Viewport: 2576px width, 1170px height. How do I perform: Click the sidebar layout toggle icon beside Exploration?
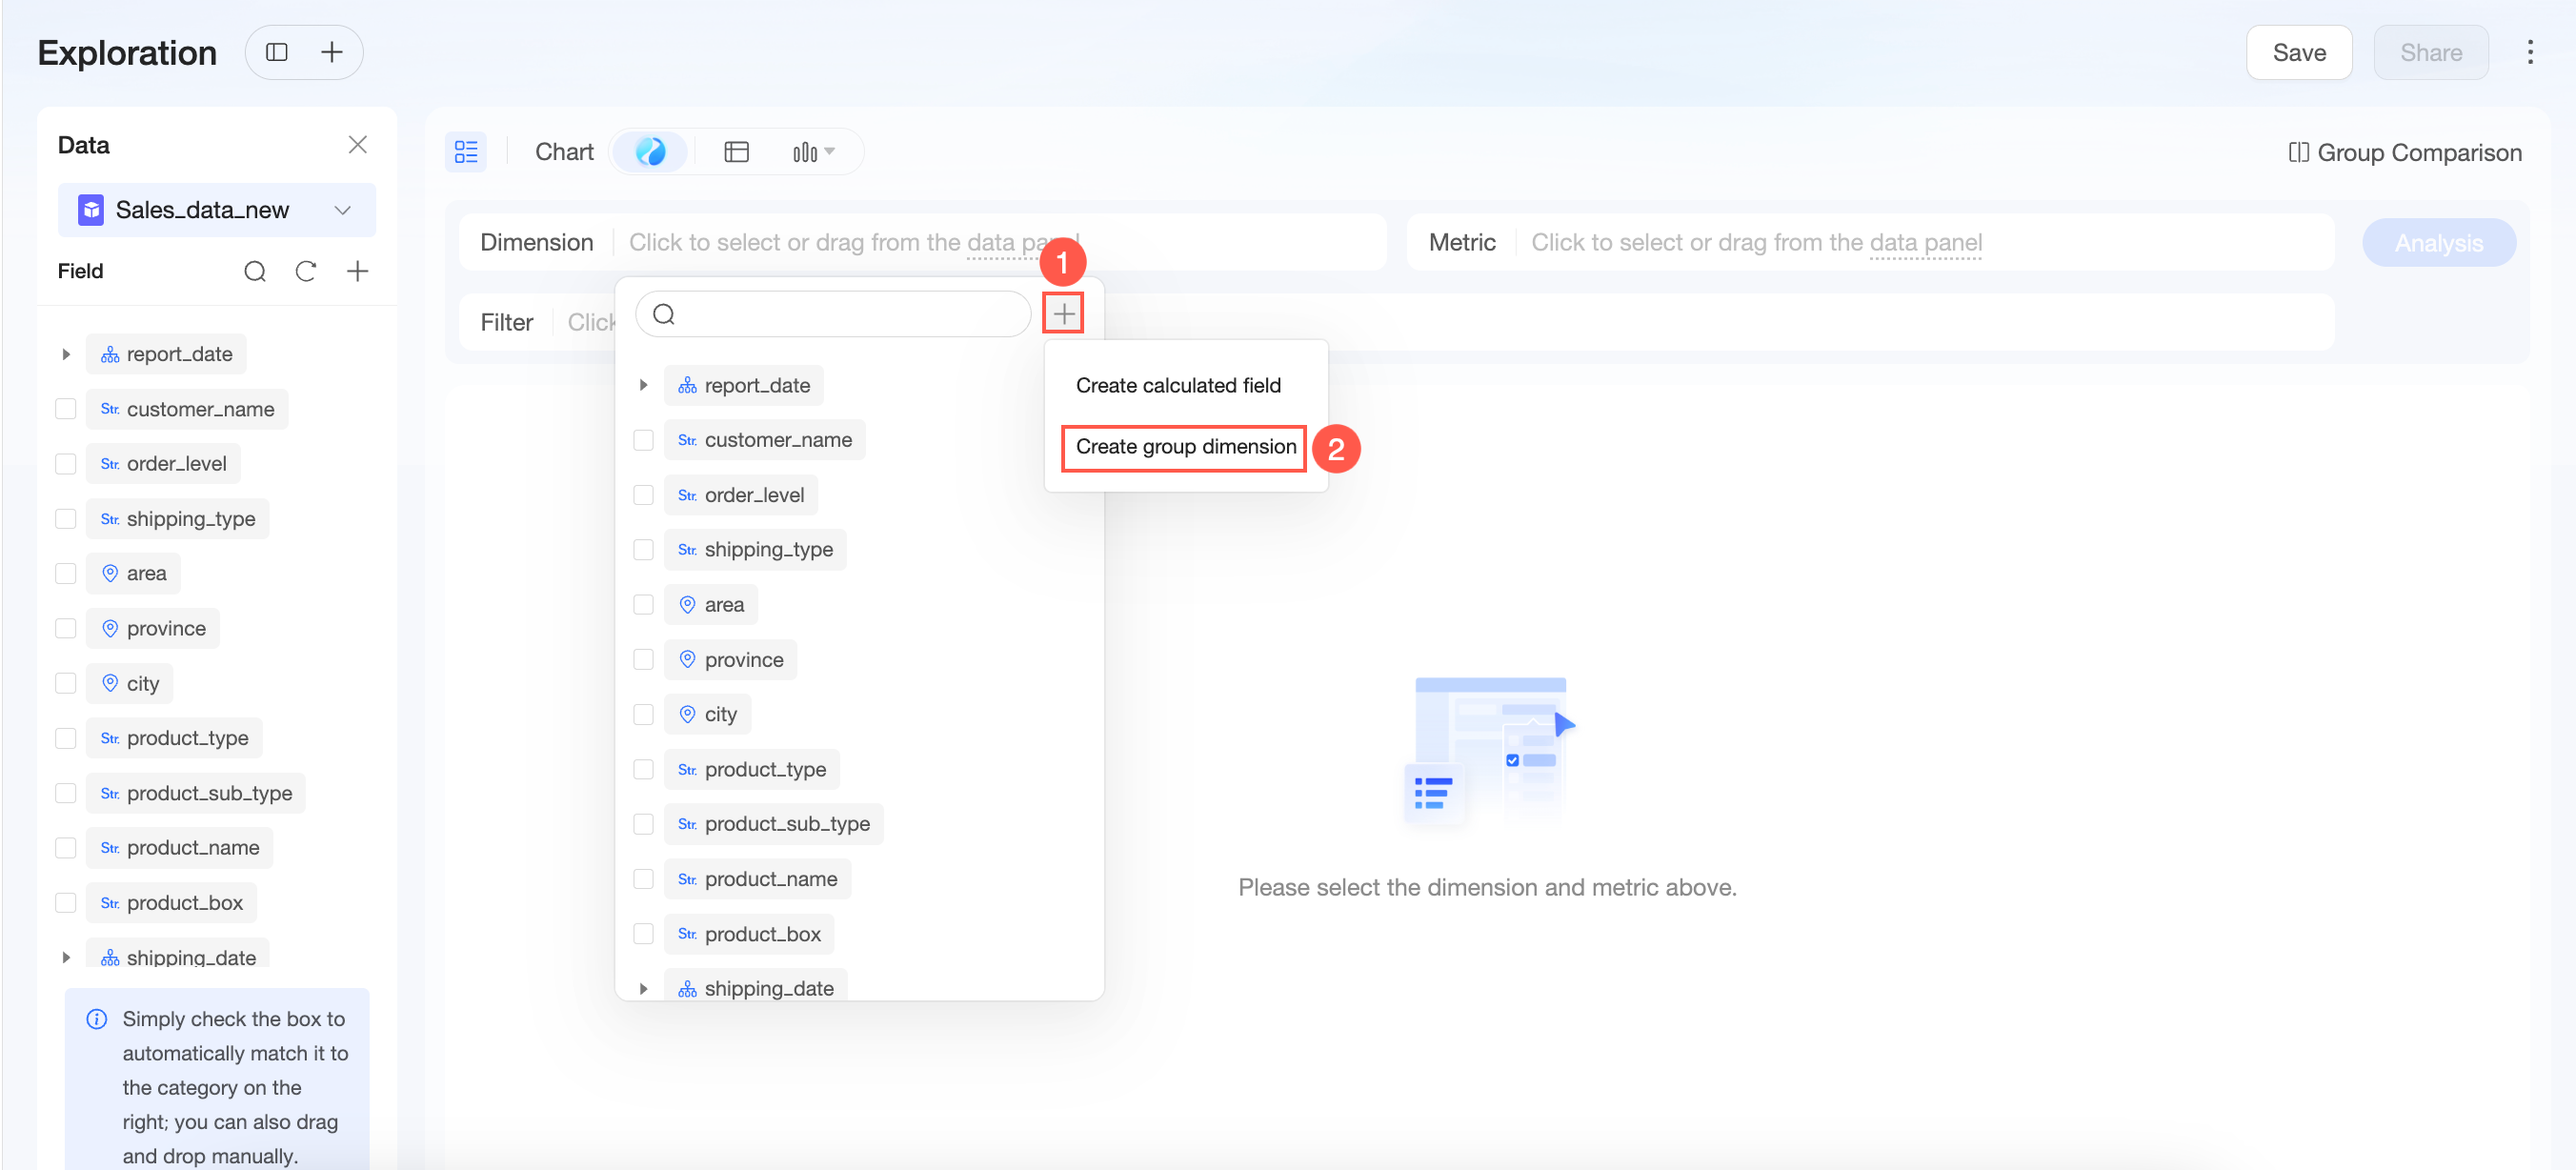tap(277, 52)
